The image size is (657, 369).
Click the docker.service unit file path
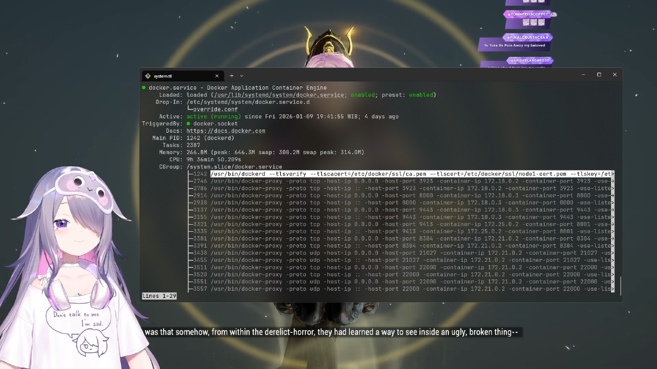[x=283, y=95]
